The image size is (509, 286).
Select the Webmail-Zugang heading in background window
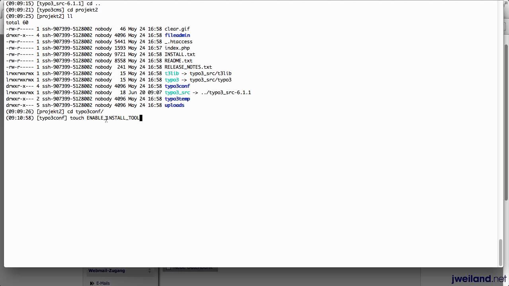click(x=107, y=271)
